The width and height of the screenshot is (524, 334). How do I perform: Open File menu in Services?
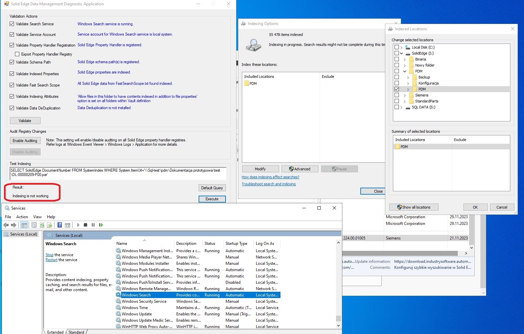(8, 217)
